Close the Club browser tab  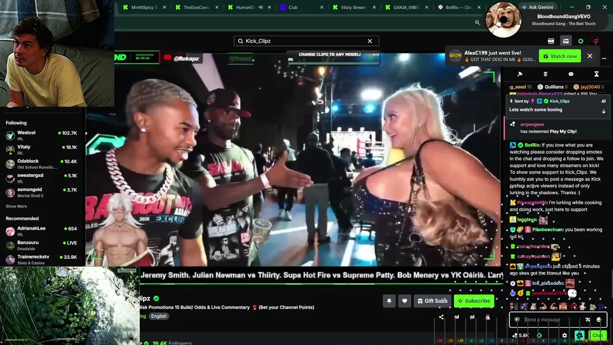322,7
